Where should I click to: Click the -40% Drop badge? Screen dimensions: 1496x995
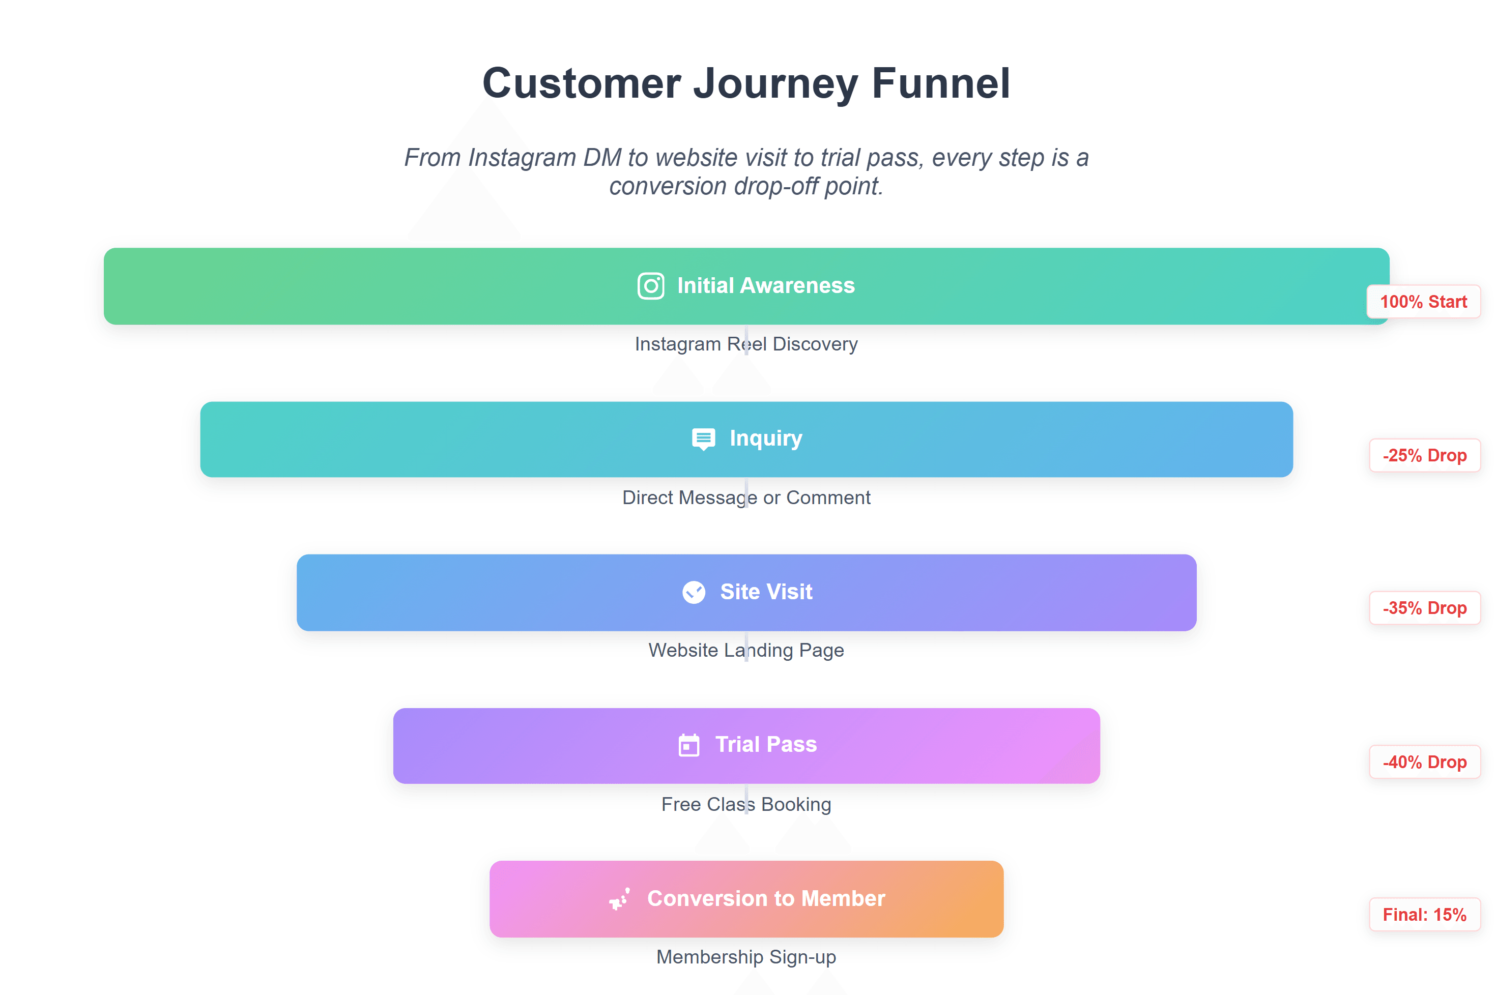pos(1424,762)
